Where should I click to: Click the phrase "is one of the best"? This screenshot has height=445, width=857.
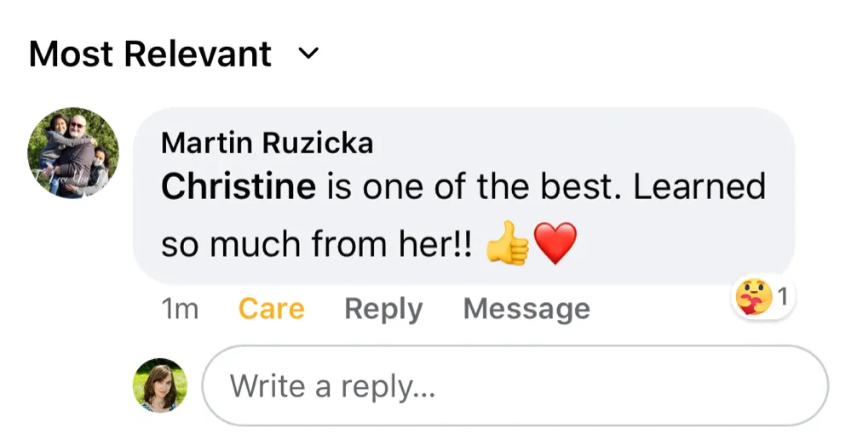(473, 186)
